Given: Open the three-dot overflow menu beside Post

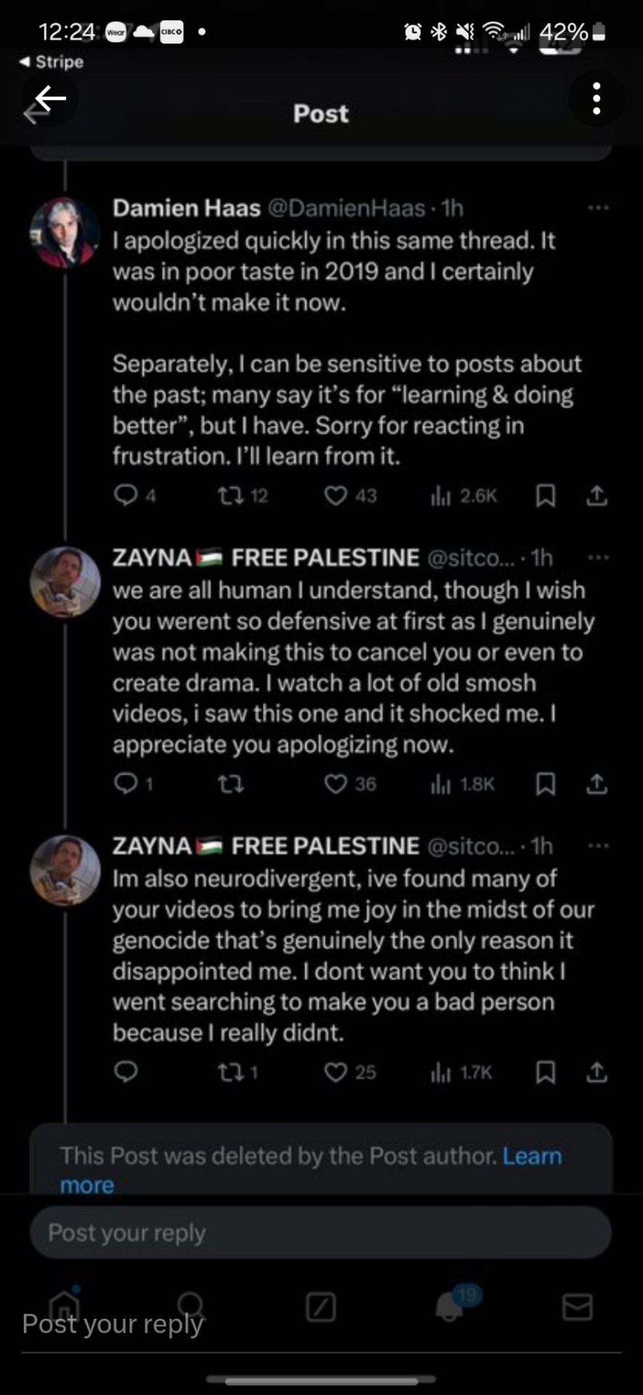Looking at the screenshot, I should coord(596,99).
